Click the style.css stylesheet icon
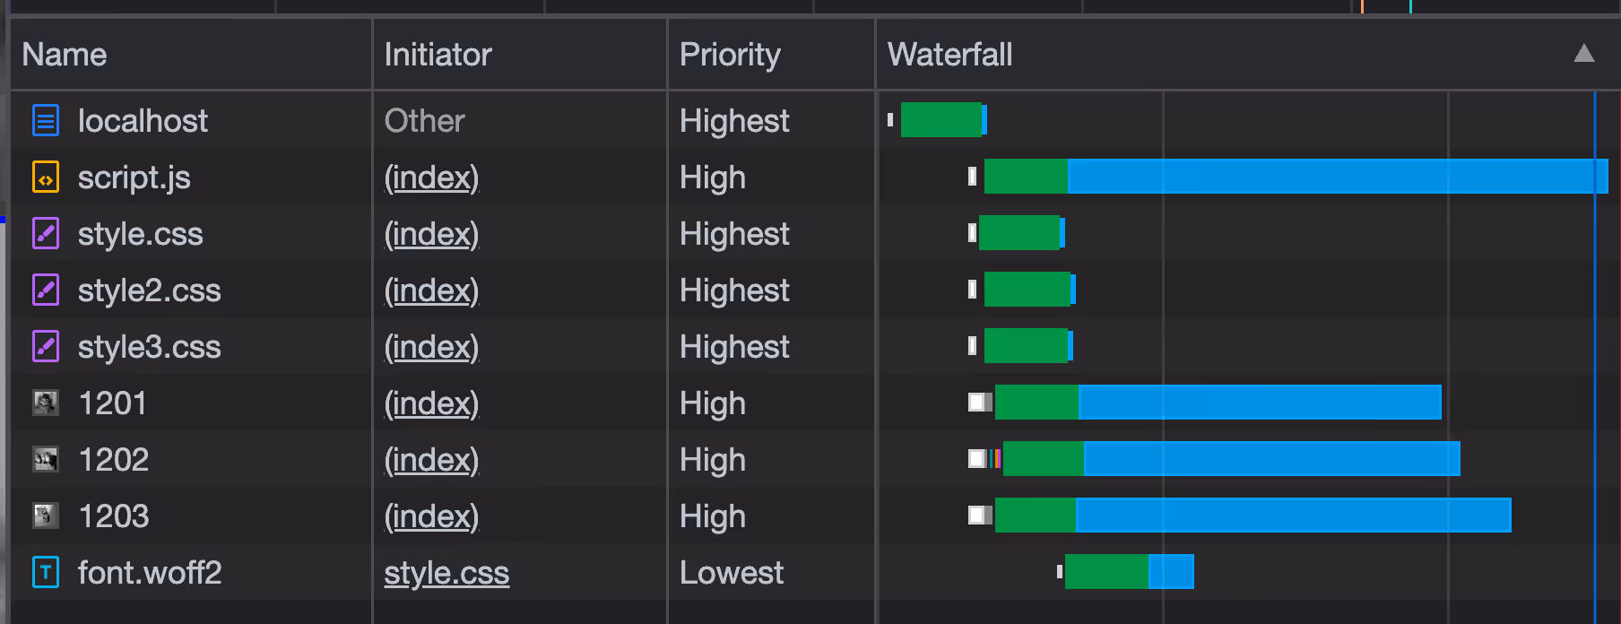 pos(46,233)
